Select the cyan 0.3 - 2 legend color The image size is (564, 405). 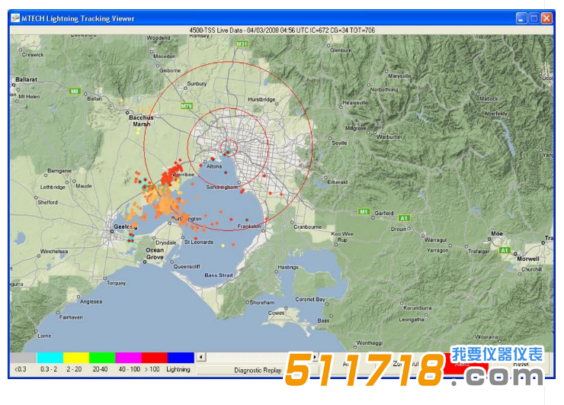point(50,357)
